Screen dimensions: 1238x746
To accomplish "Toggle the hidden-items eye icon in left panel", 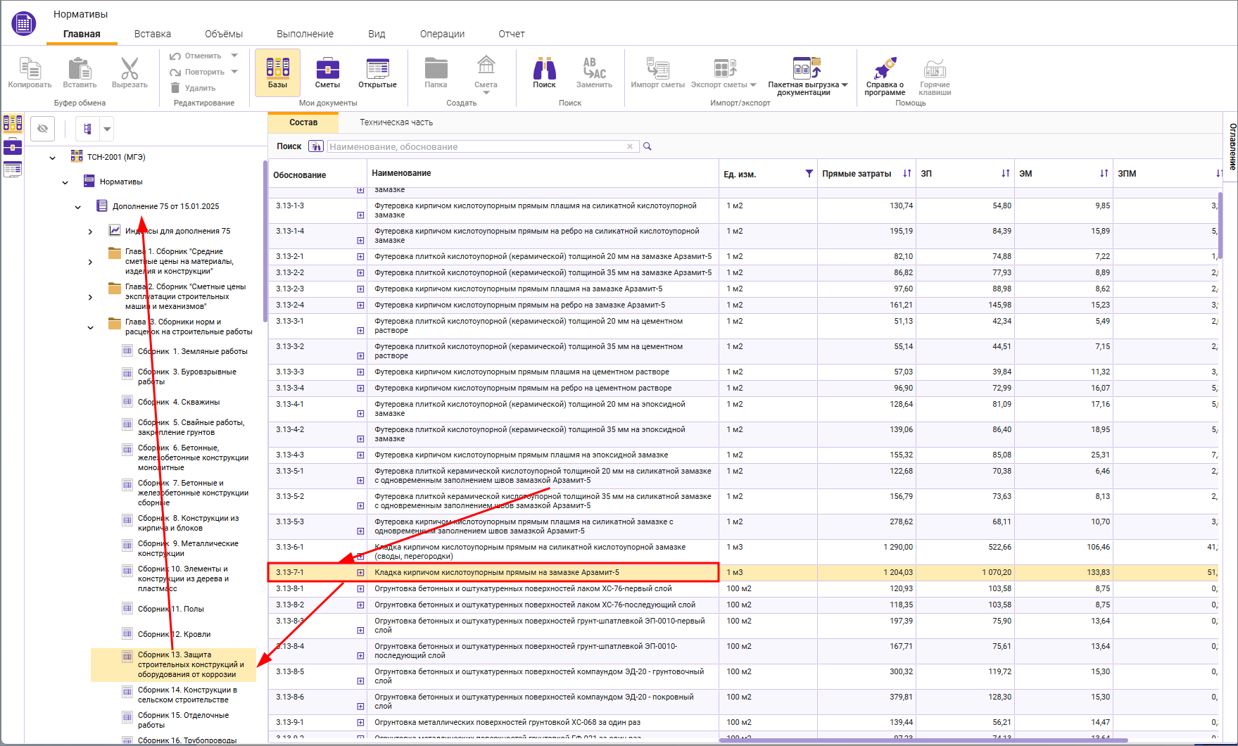I will click(x=43, y=129).
